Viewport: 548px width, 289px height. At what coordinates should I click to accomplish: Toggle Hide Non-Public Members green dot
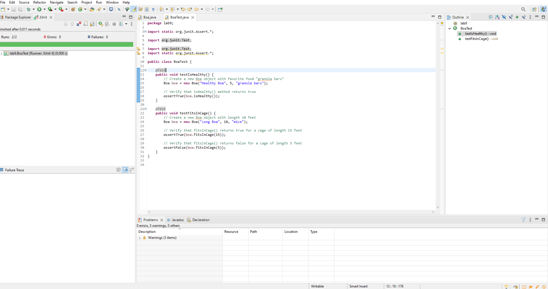pyautogui.click(x=517, y=17)
